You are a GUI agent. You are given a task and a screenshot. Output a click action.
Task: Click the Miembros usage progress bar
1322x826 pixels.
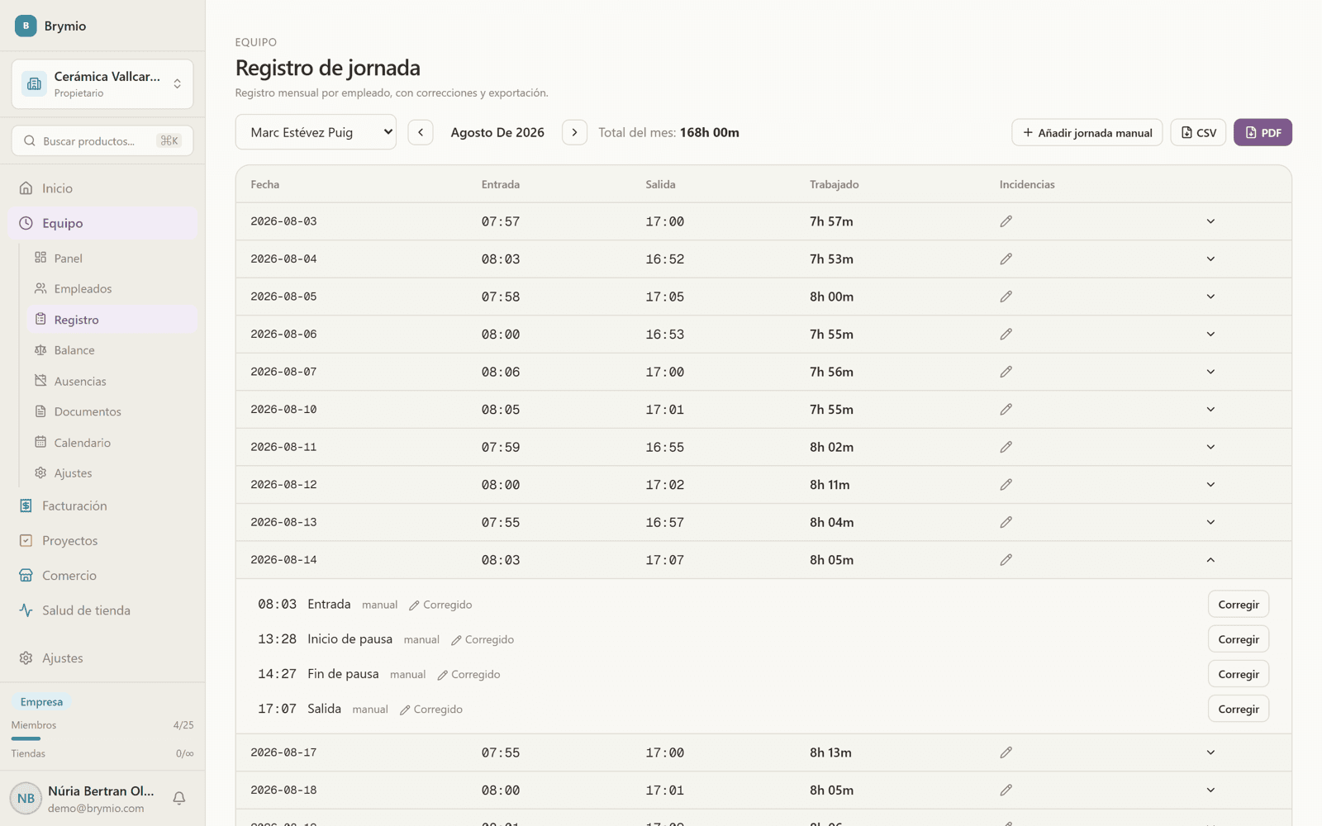coord(102,738)
